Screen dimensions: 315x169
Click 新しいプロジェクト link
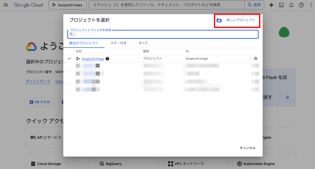(241, 20)
